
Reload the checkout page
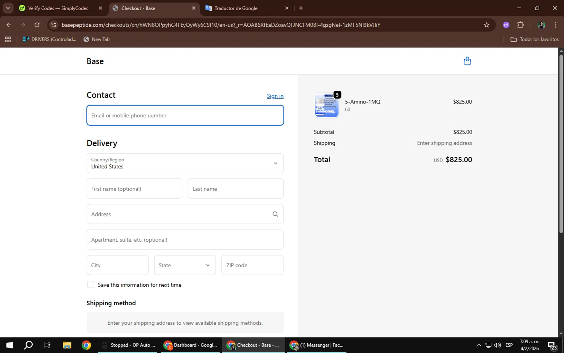tap(37, 25)
